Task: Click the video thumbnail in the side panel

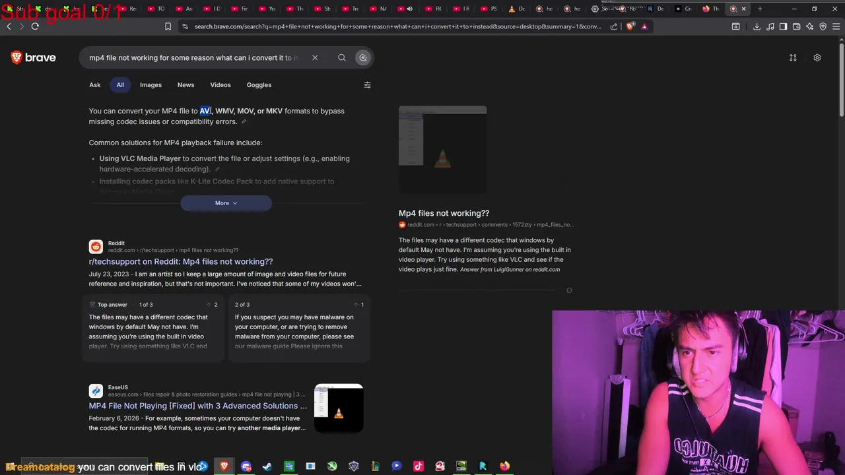Action: pos(442,148)
